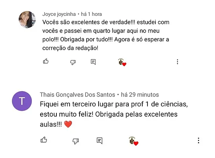The image size is (215, 158).
Task: Select comment text starting 'Vocês são excelentes'
Action: [106, 35]
